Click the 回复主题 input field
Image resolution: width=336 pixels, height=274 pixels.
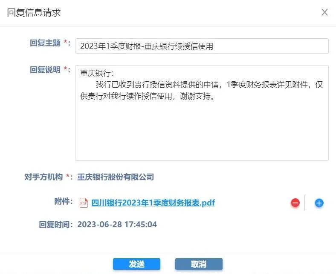(x=202, y=46)
